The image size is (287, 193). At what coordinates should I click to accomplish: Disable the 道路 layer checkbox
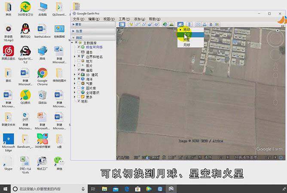[79, 70]
